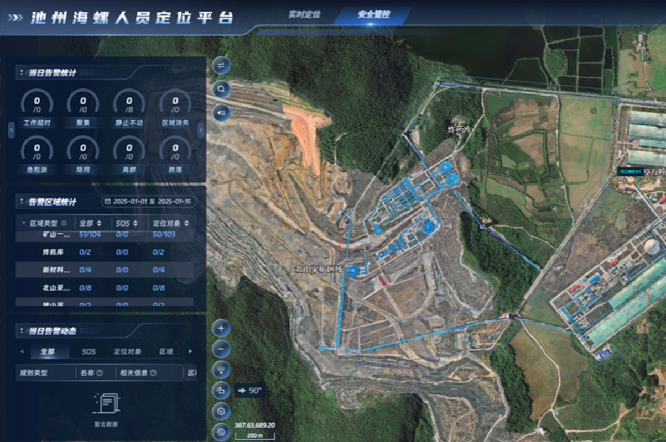666x442 pixels.
Task: Select the SOS tab in 当日告警动态
Action: (x=89, y=351)
